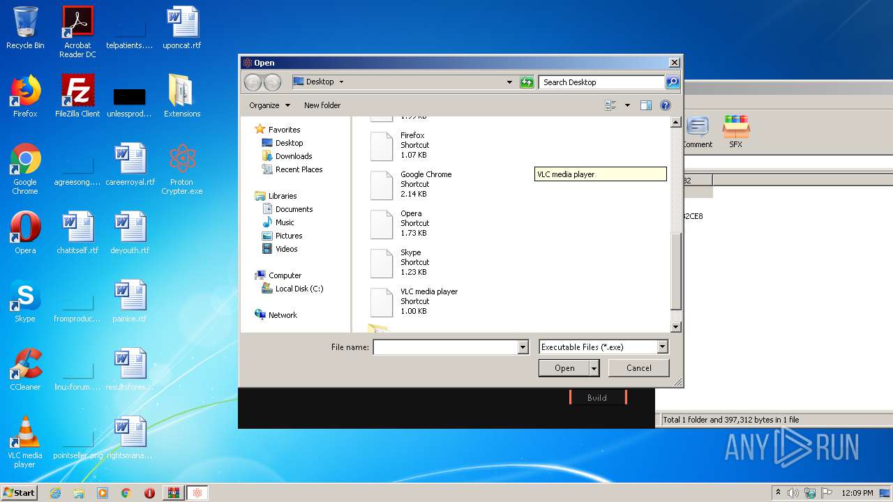Image resolution: width=893 pixels, height=502 pixels.
Task: Select Videos library
Action: 280,249
